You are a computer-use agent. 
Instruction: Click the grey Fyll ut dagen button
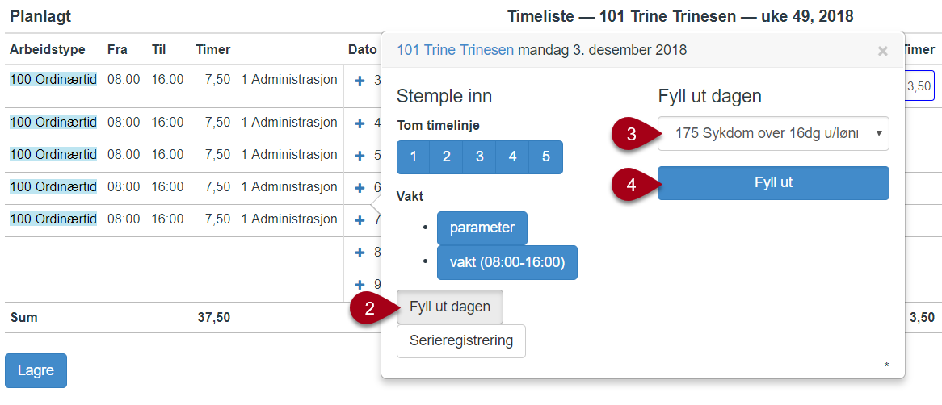pos(450,307)
